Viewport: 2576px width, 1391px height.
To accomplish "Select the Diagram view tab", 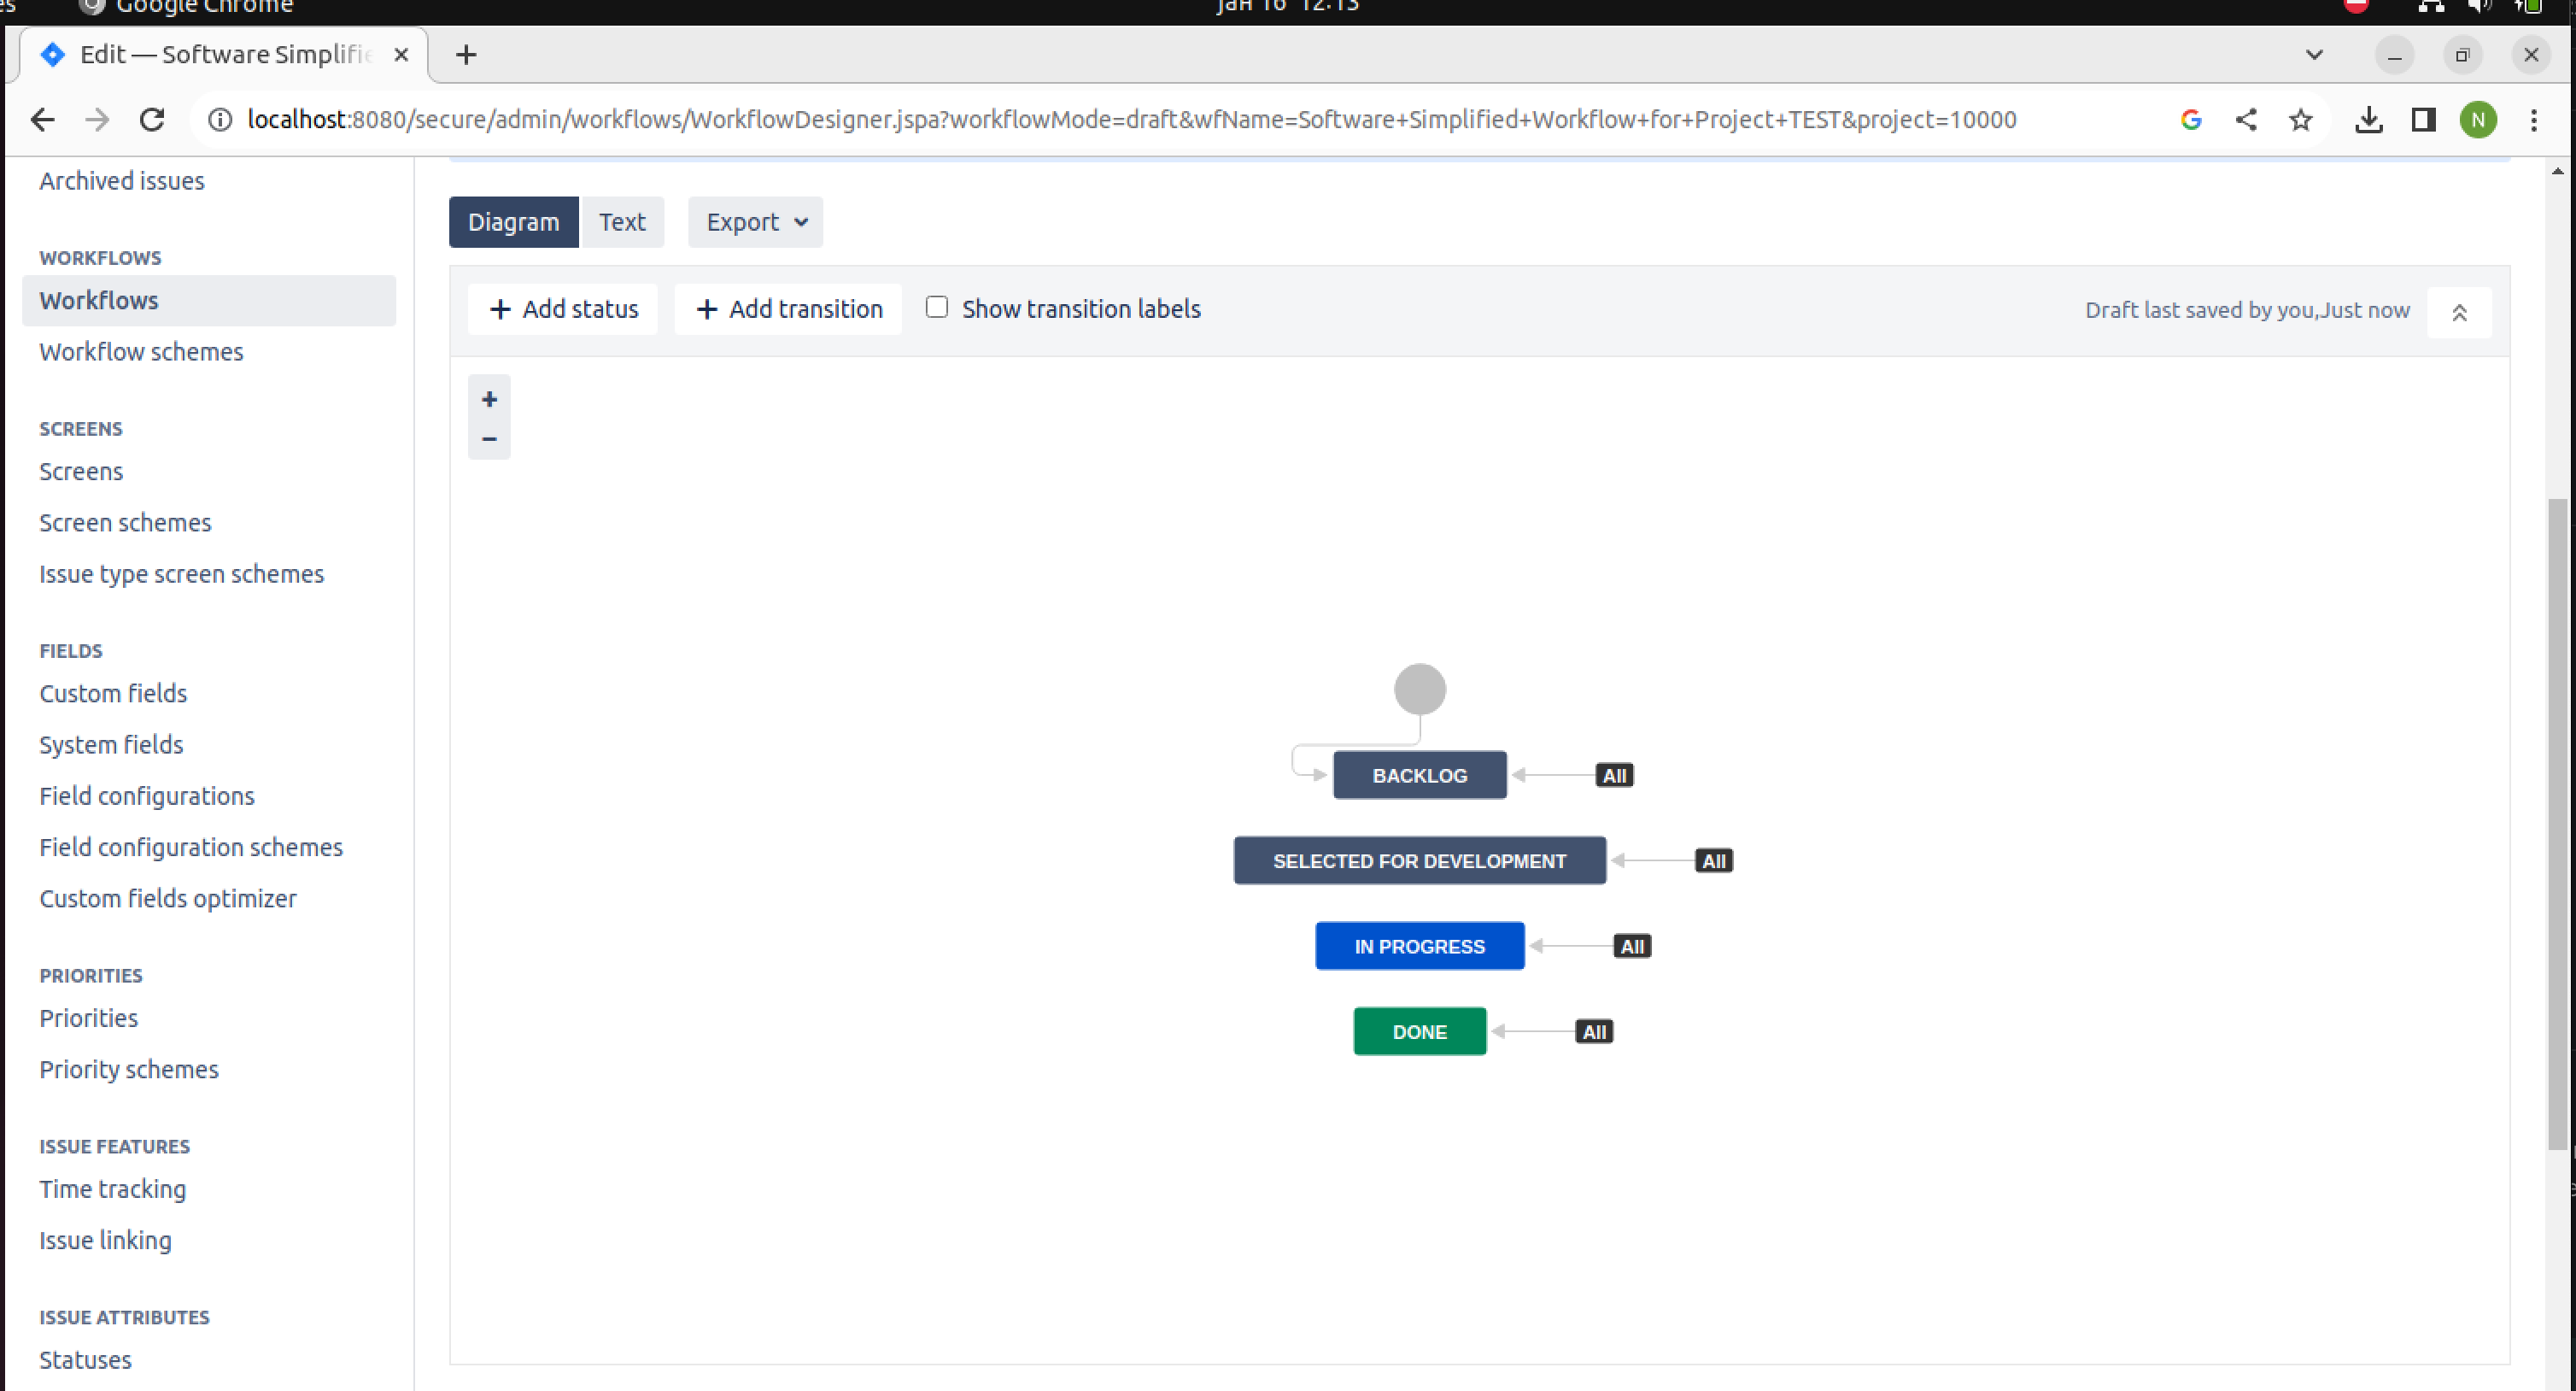I will tap(513, 222).
